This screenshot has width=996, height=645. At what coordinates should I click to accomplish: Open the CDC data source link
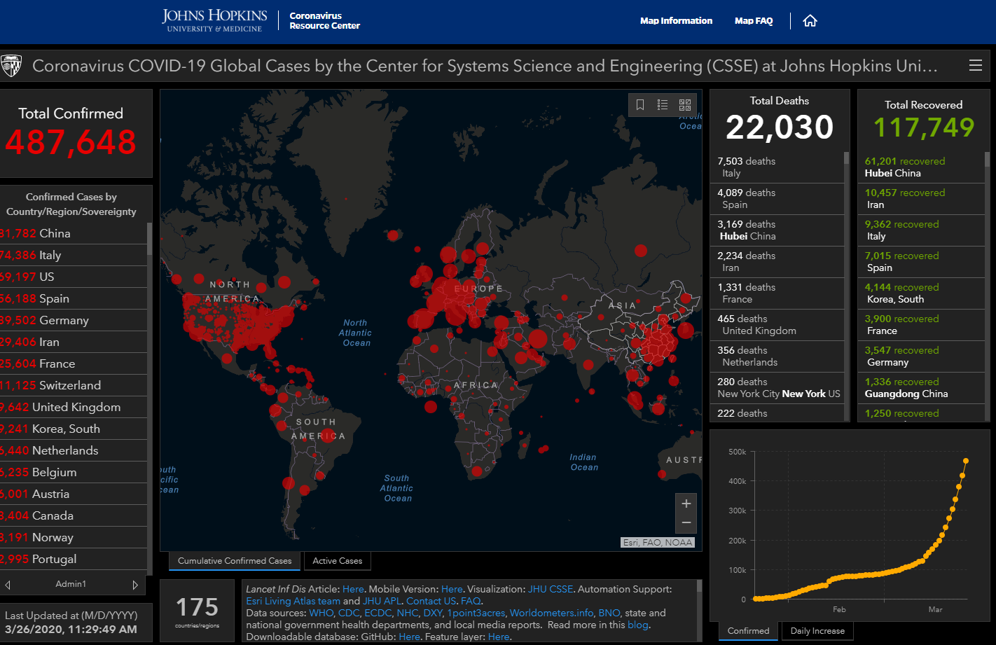point(349,613)
